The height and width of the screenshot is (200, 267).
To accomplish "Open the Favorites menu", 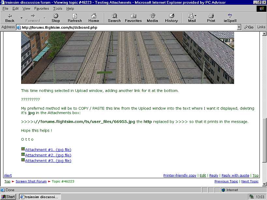I will tap(41, 8).
